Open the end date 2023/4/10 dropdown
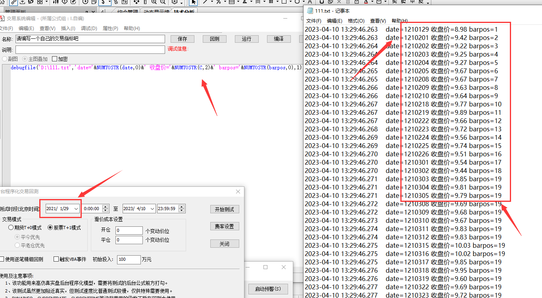The image size is (542, 298). tap(152, 209)
